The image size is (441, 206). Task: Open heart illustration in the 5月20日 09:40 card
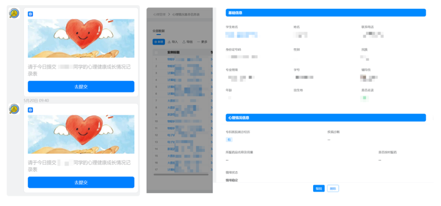pyautogui.click(x=81, y=134)
